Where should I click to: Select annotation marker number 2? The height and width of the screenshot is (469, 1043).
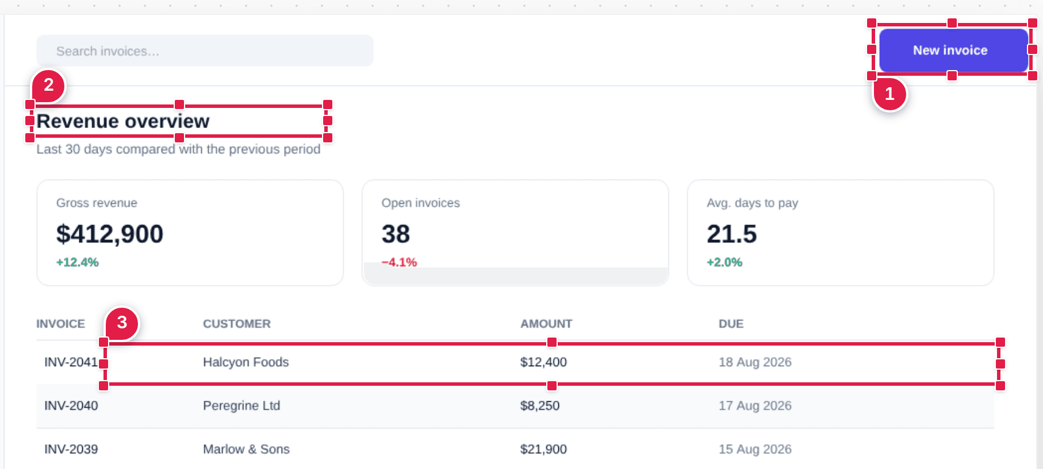coord(49,85)
